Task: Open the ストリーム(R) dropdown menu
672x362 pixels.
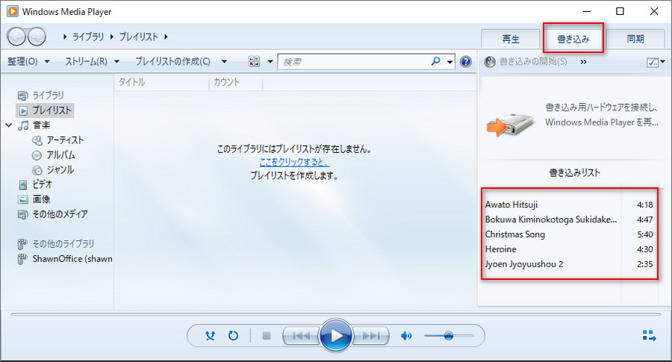Action: pyautogui.click(x=92, y=61)
